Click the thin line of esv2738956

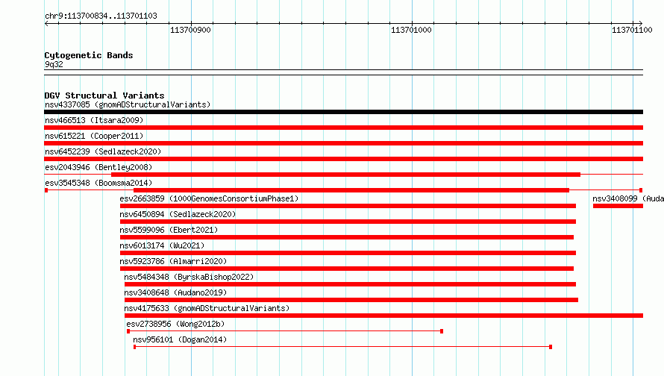pyautogui.click(x=285, y=331)
